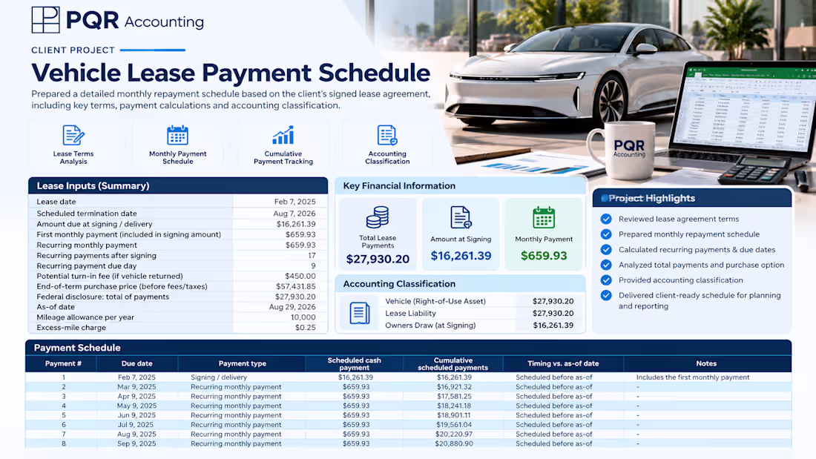The width and height of the screenshot is (816, 459).
Task: Click the Key Financial Information header
Action: (x=461, y=186)
